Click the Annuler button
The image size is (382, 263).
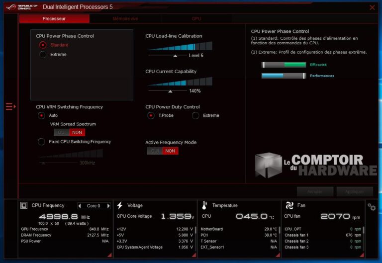click(x=315, y=191)
